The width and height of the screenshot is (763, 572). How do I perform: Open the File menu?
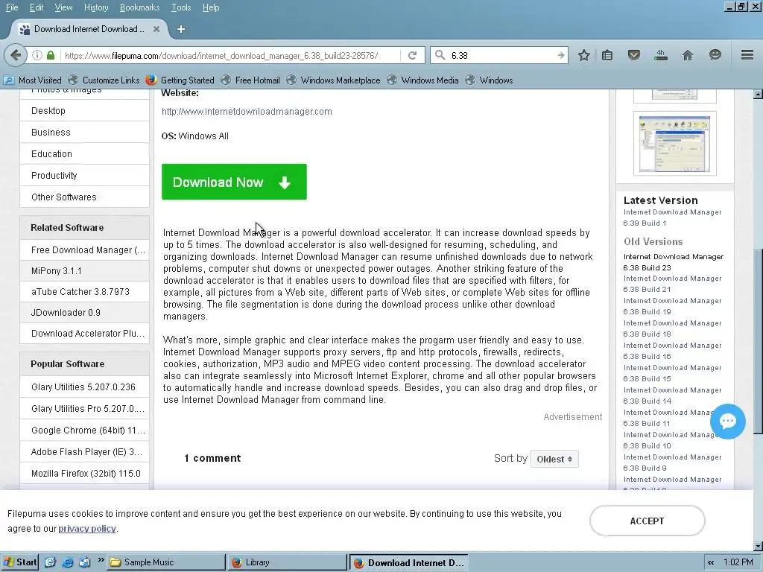click(12, 7)
